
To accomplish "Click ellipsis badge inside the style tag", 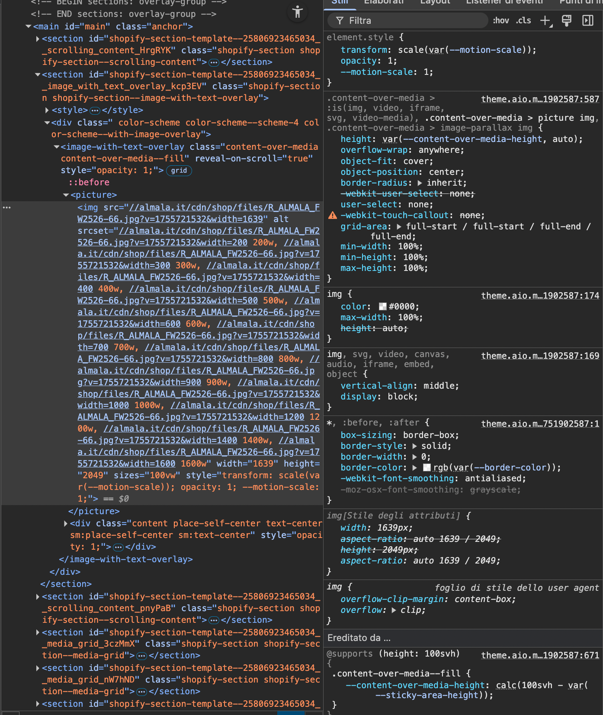I will pos(95,110).
